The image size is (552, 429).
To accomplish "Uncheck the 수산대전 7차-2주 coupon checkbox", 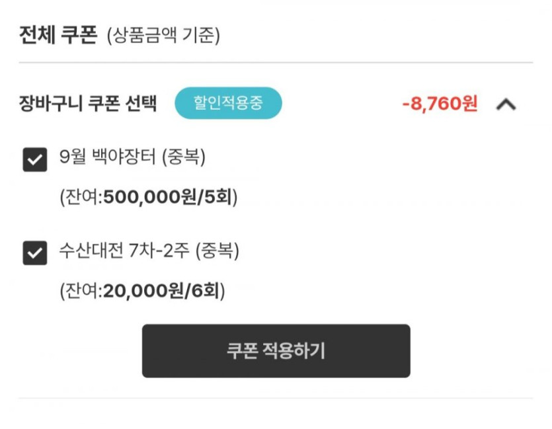I will tap(34, 253).
